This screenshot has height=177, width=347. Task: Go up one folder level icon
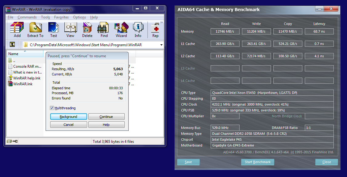click(x=12, y=45)
